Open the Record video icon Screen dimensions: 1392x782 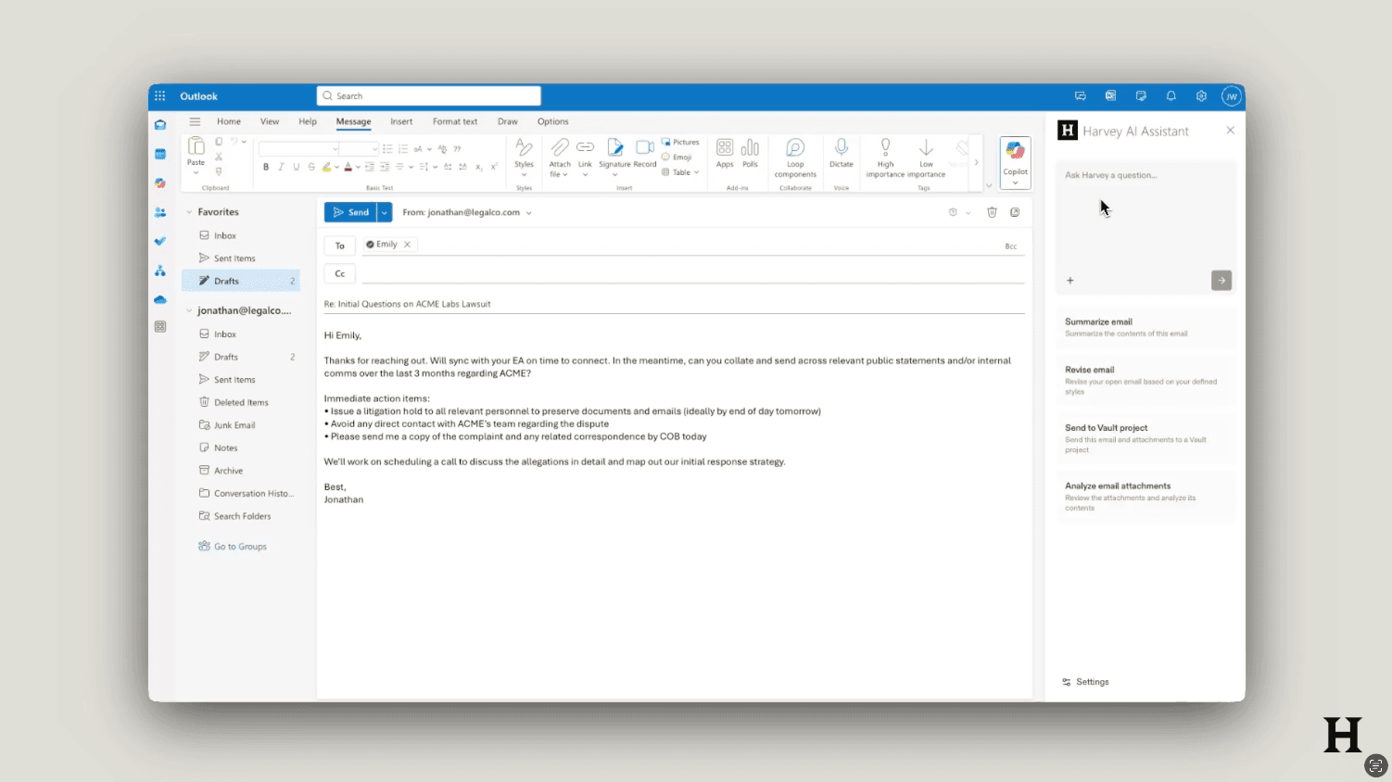tap(645, 148)
